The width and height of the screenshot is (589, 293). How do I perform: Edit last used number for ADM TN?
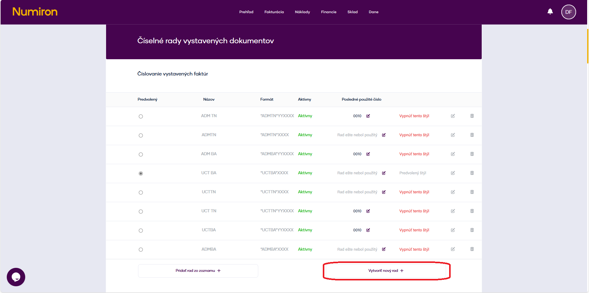368,116
